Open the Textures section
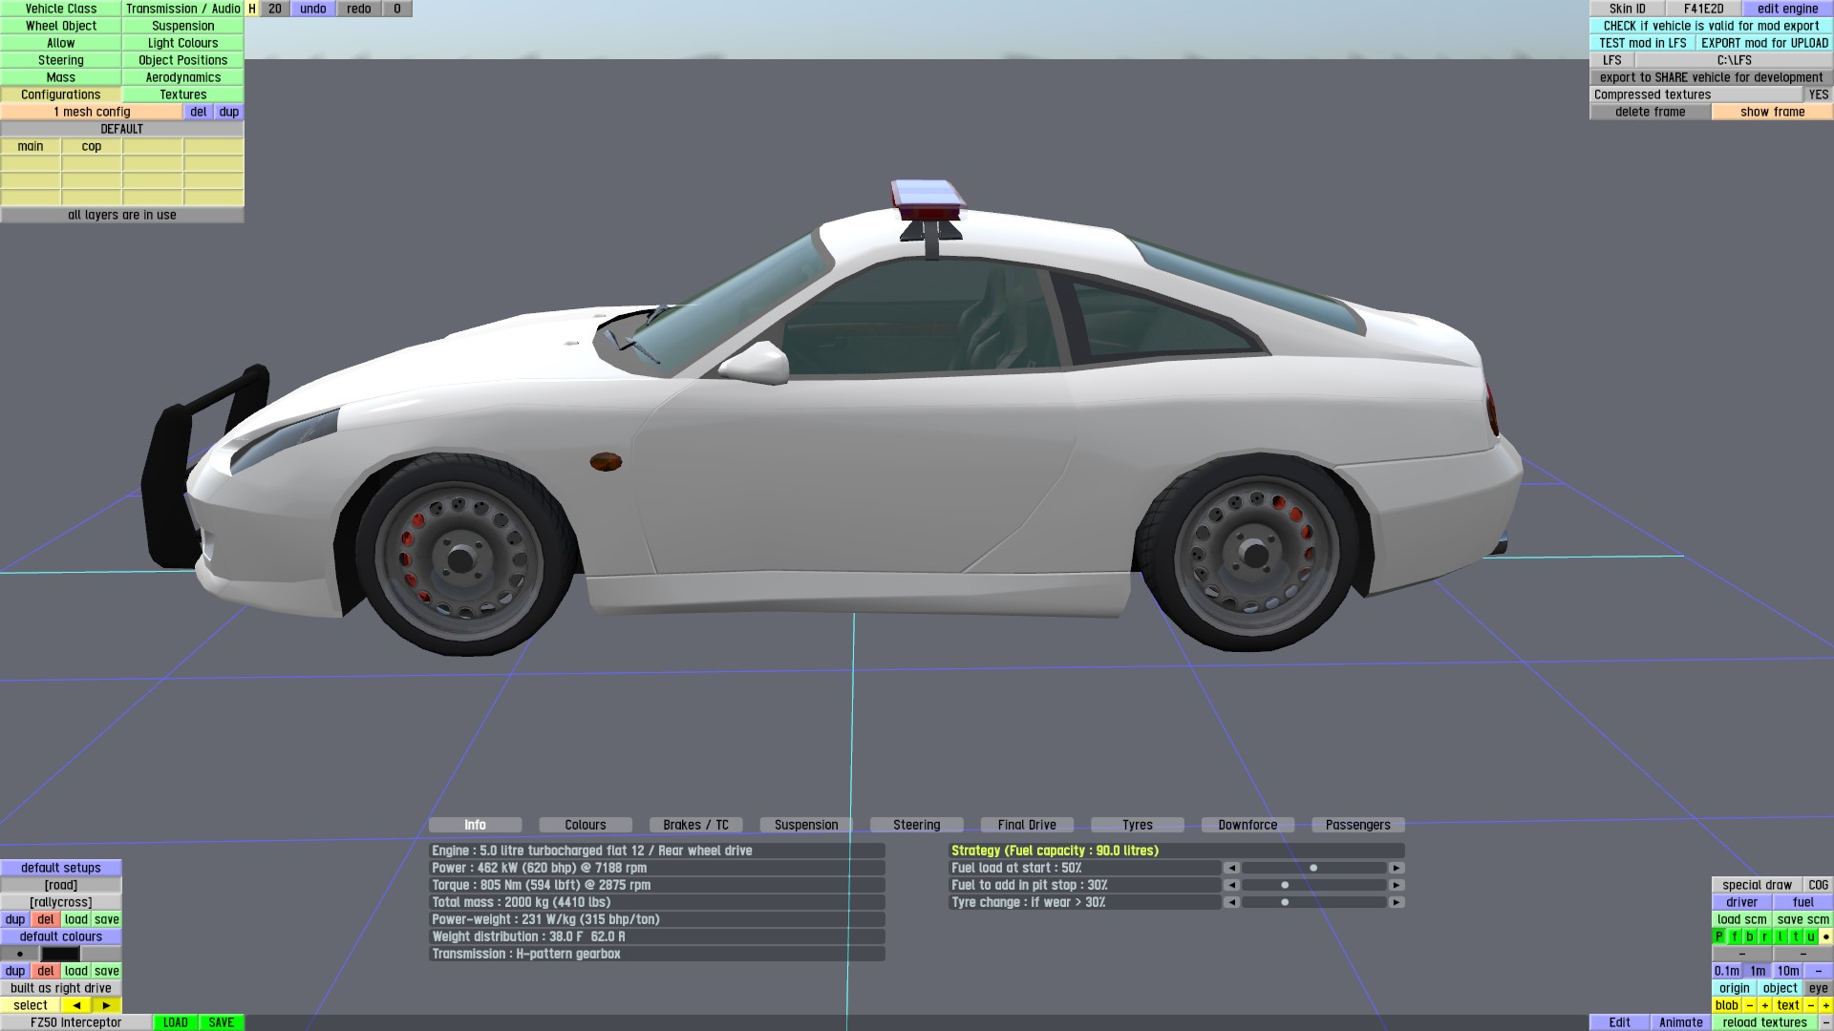This screenshot has width=1834, height=1031. pos(182,95)
